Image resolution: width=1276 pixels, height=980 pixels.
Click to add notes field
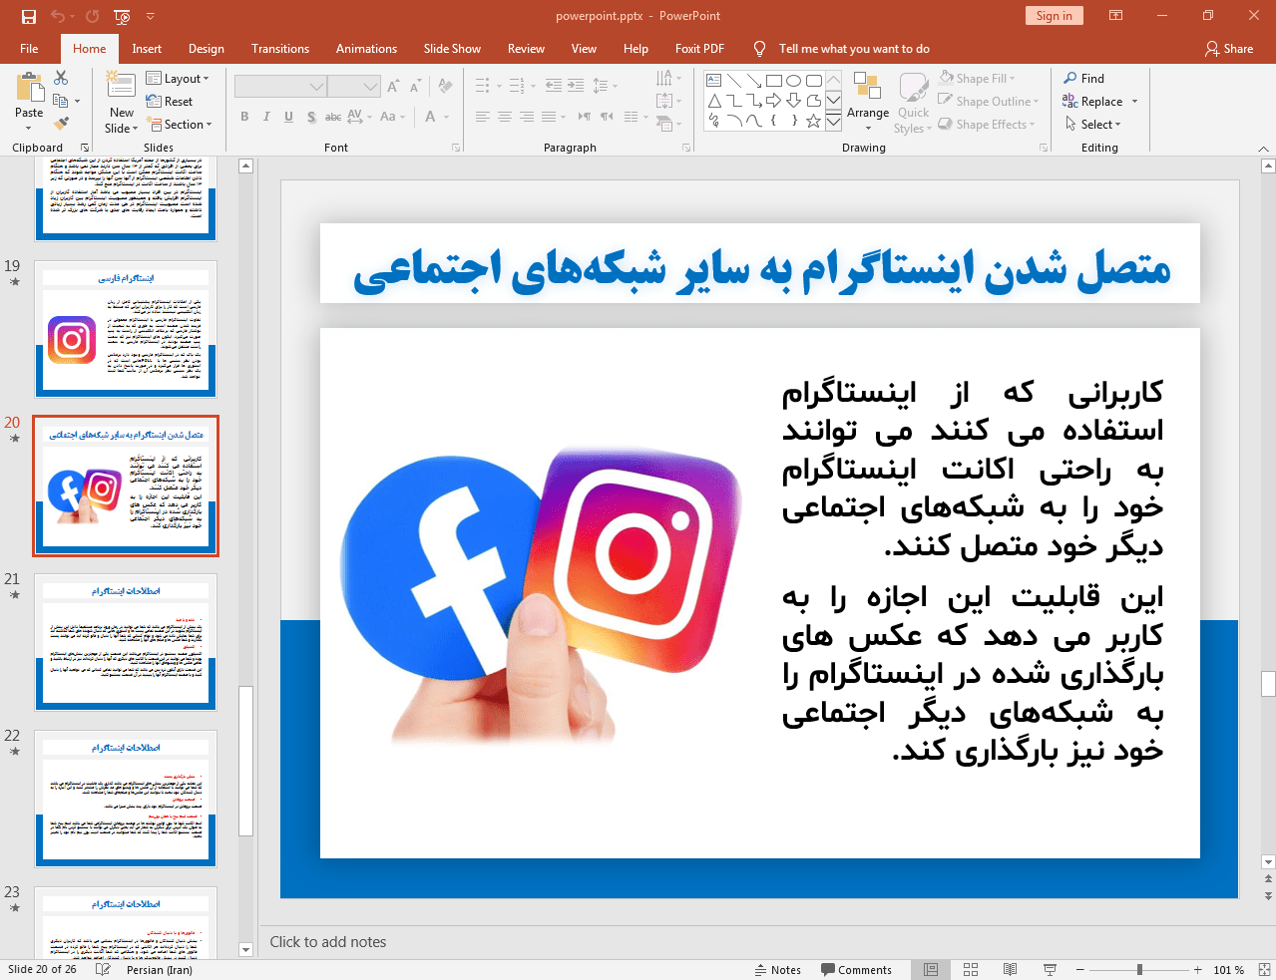click(327, 942)
